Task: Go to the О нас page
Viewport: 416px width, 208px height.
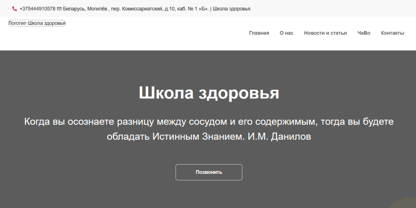Action: (x=286, y=33)
